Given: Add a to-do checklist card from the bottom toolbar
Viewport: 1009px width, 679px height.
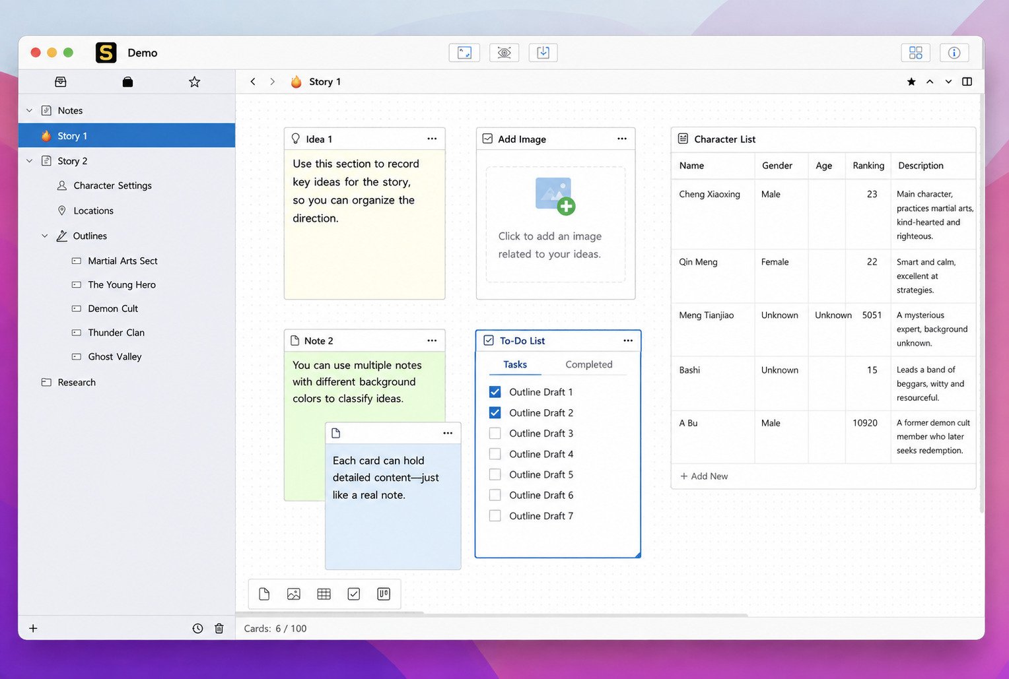Looking at the screenshot, I should pos(354,594).
